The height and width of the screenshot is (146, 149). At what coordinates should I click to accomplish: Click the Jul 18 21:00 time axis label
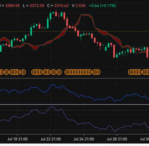17,139
